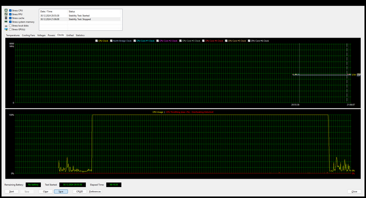Toggle the CPU Core #5 Clock checkbox
Image resolution: width=366 pixels, height=198 pixels.
point(226,41)
